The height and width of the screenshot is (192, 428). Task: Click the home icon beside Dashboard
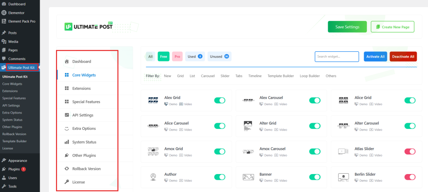pyautogui.click(x=66, y=61)
